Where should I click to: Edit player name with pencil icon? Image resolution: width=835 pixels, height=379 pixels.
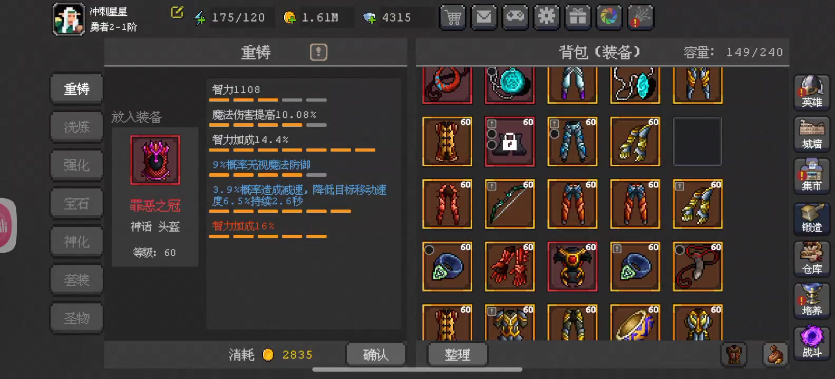(177, 12)
